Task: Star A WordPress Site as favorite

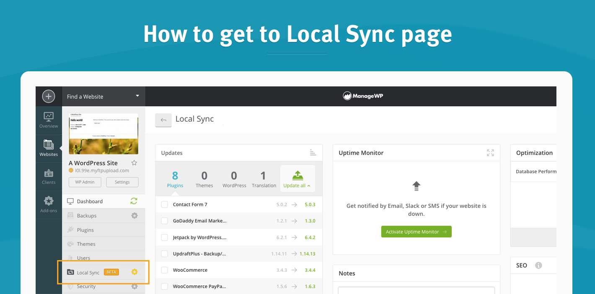Action: pos(134,163)
